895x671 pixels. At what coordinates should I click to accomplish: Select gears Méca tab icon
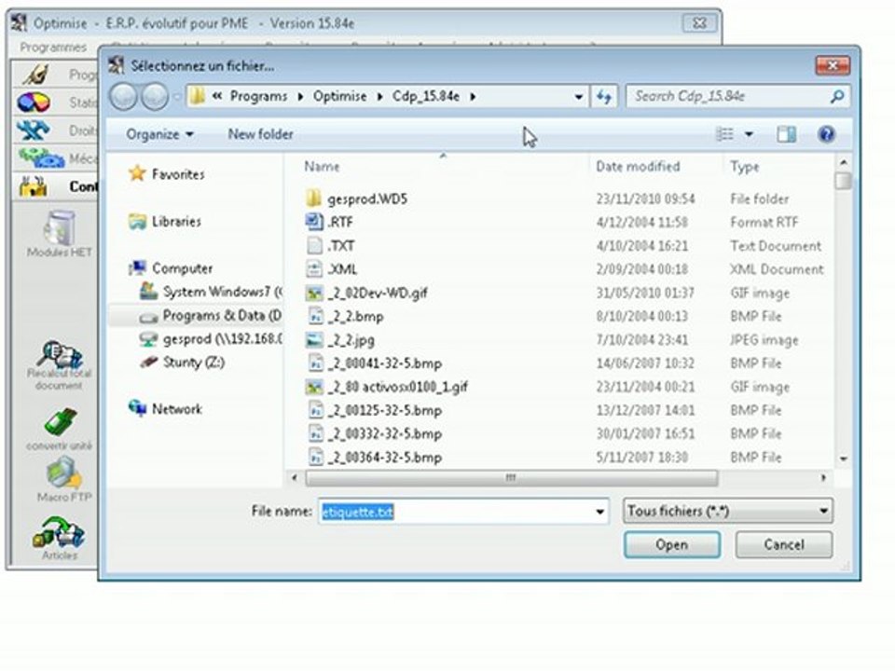pyautogui.click(x=41, y=158)
